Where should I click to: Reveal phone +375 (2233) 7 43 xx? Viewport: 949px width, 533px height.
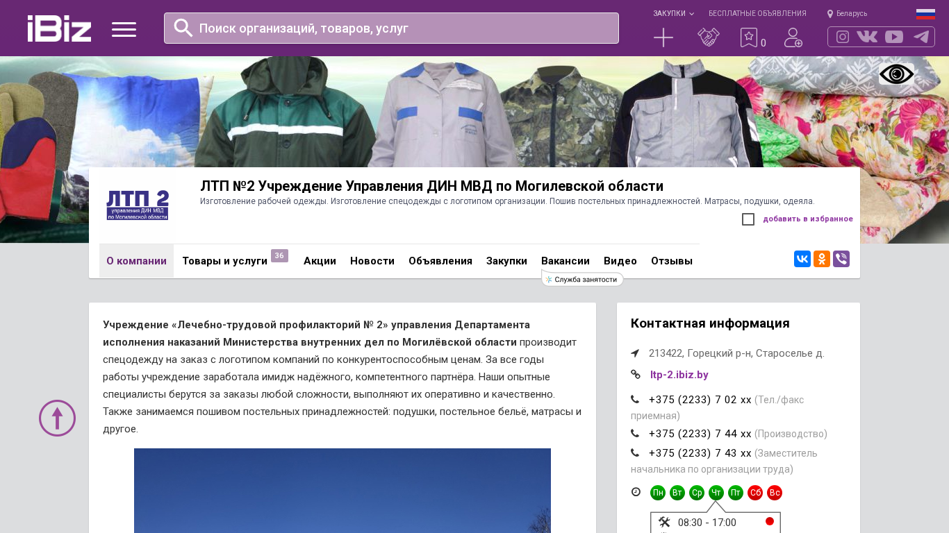click(x=700, y=453)
